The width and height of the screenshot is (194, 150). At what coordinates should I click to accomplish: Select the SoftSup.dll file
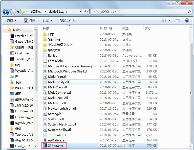coord(56,119)
